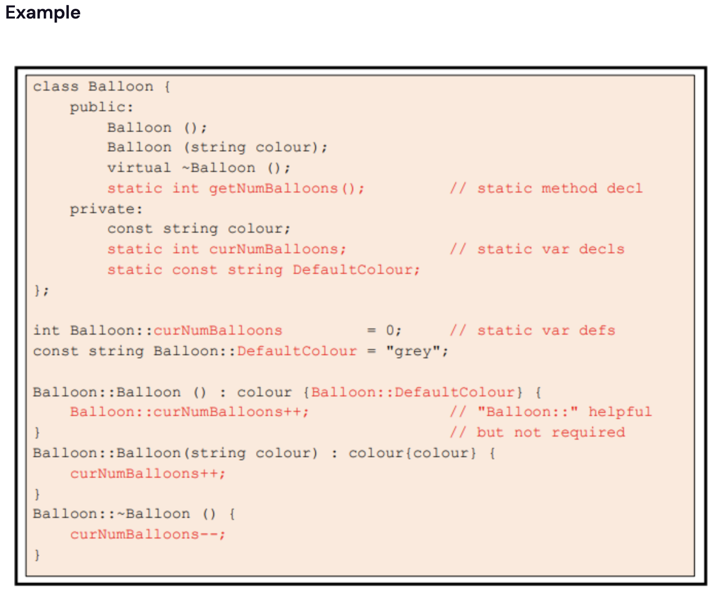Click the "// static var defs" comment
This screenshot has height=591, width=728.
532,331
